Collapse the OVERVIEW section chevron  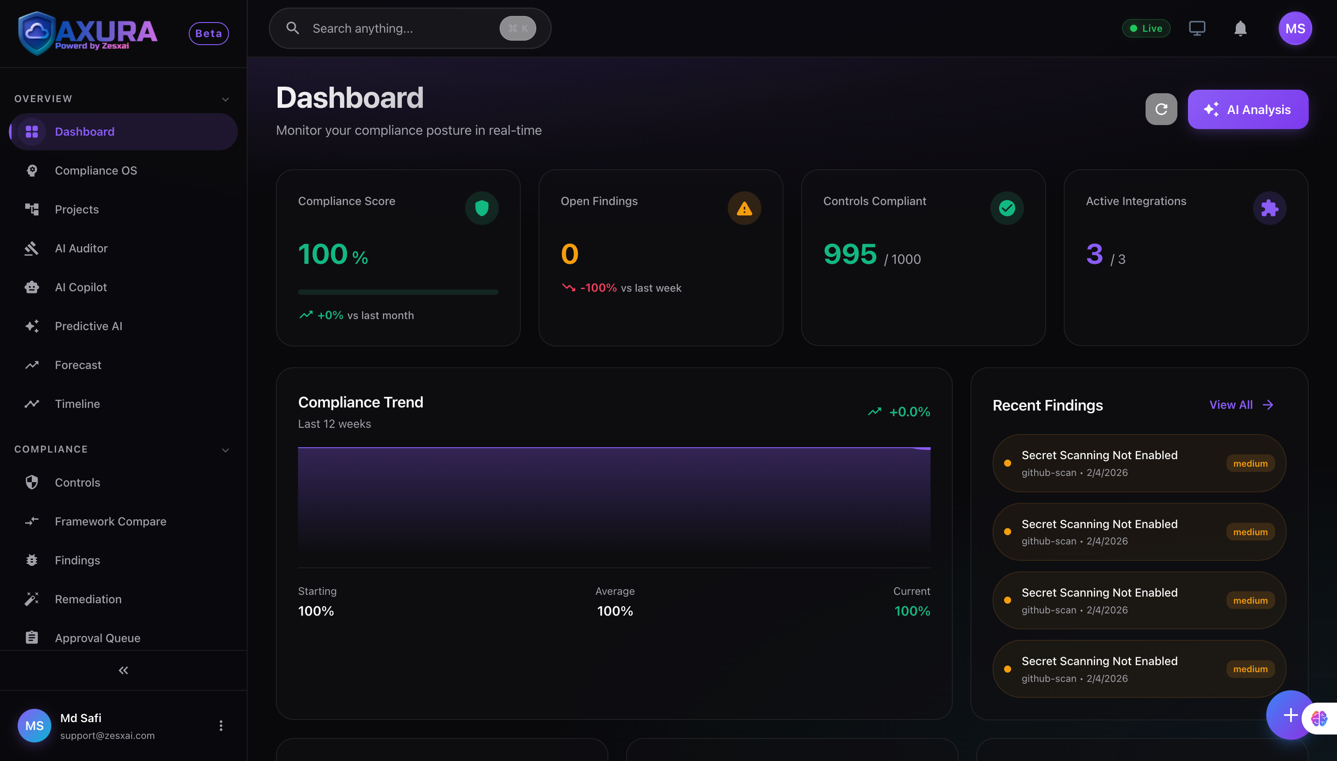click(x=225, y=99)
